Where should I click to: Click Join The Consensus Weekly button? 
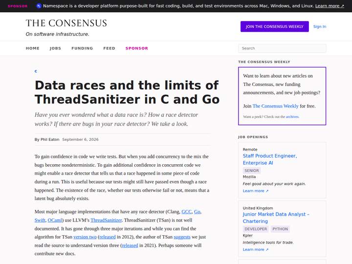pos(275,26)
